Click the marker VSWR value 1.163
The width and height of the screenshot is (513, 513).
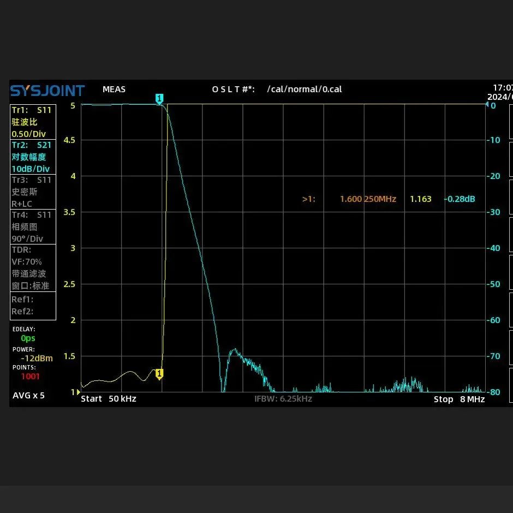[421, 199]
